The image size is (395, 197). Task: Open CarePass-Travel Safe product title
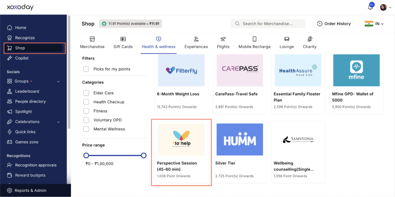tap(237, 94)
